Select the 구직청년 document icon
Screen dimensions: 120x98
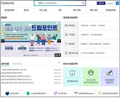click(x=66, y=35)
